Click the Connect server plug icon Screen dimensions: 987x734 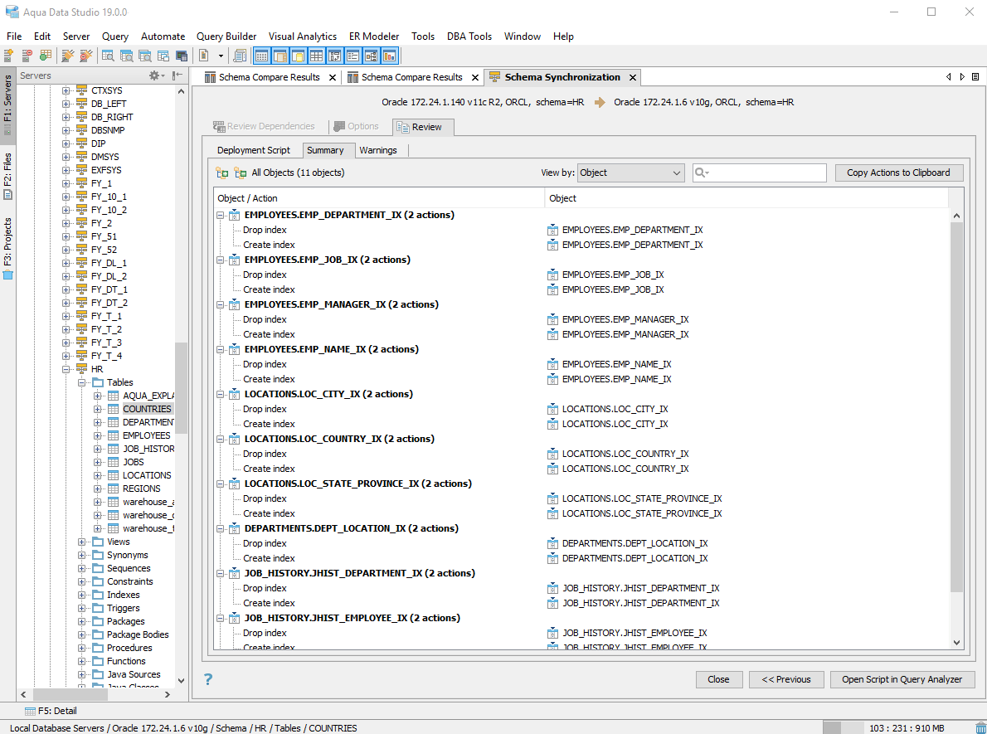(67, 56)
